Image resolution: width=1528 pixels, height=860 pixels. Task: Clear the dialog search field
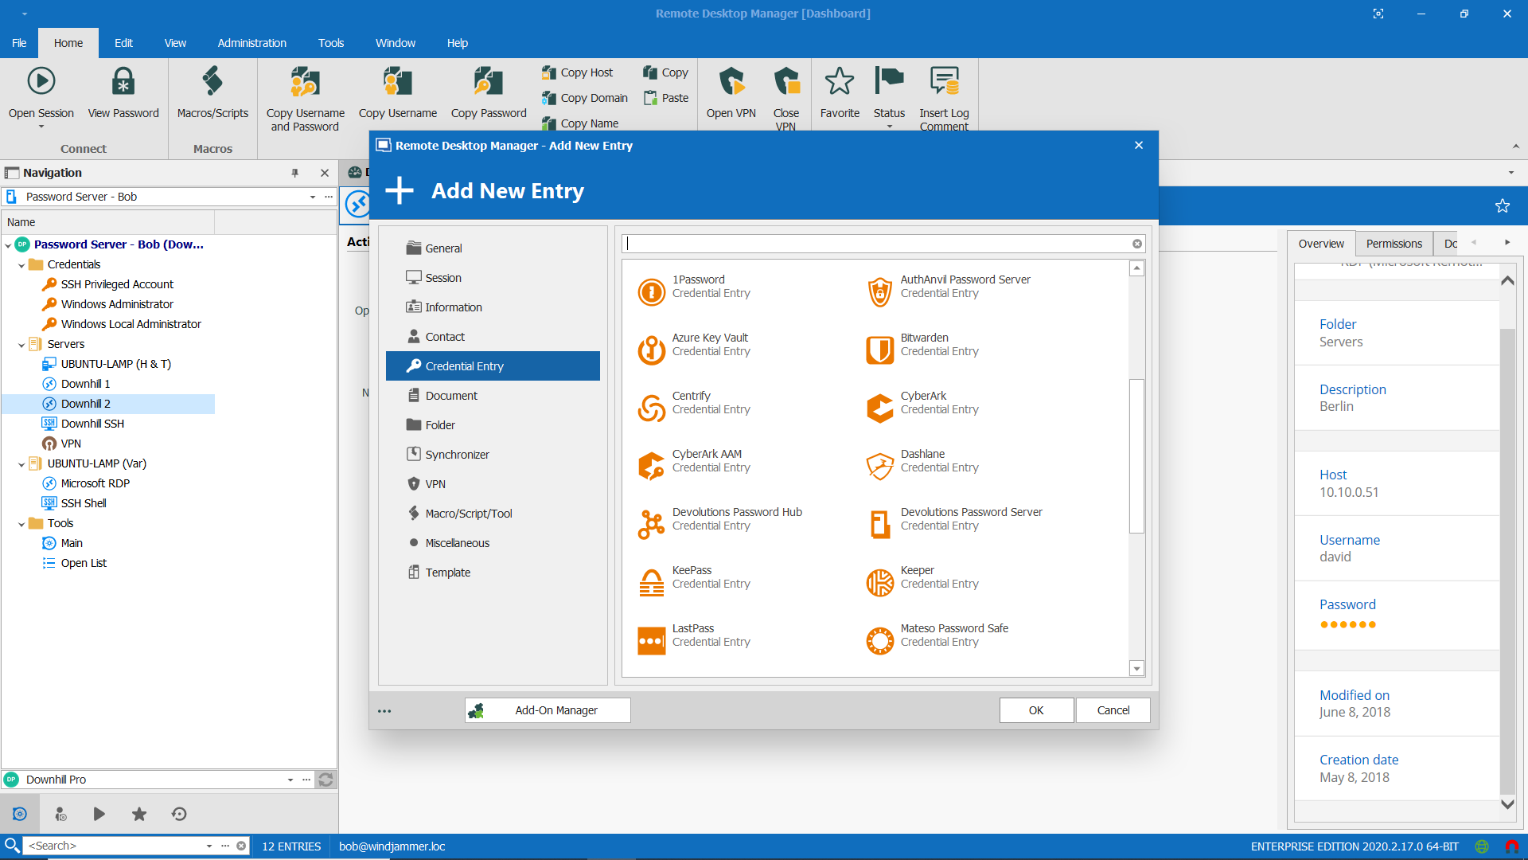pyautogui.click(x=1137, y=244)
